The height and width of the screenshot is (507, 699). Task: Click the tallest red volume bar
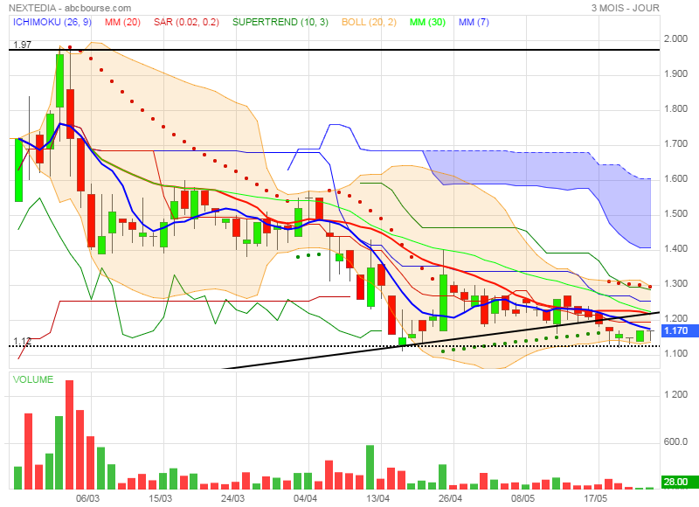pos(70,434)
